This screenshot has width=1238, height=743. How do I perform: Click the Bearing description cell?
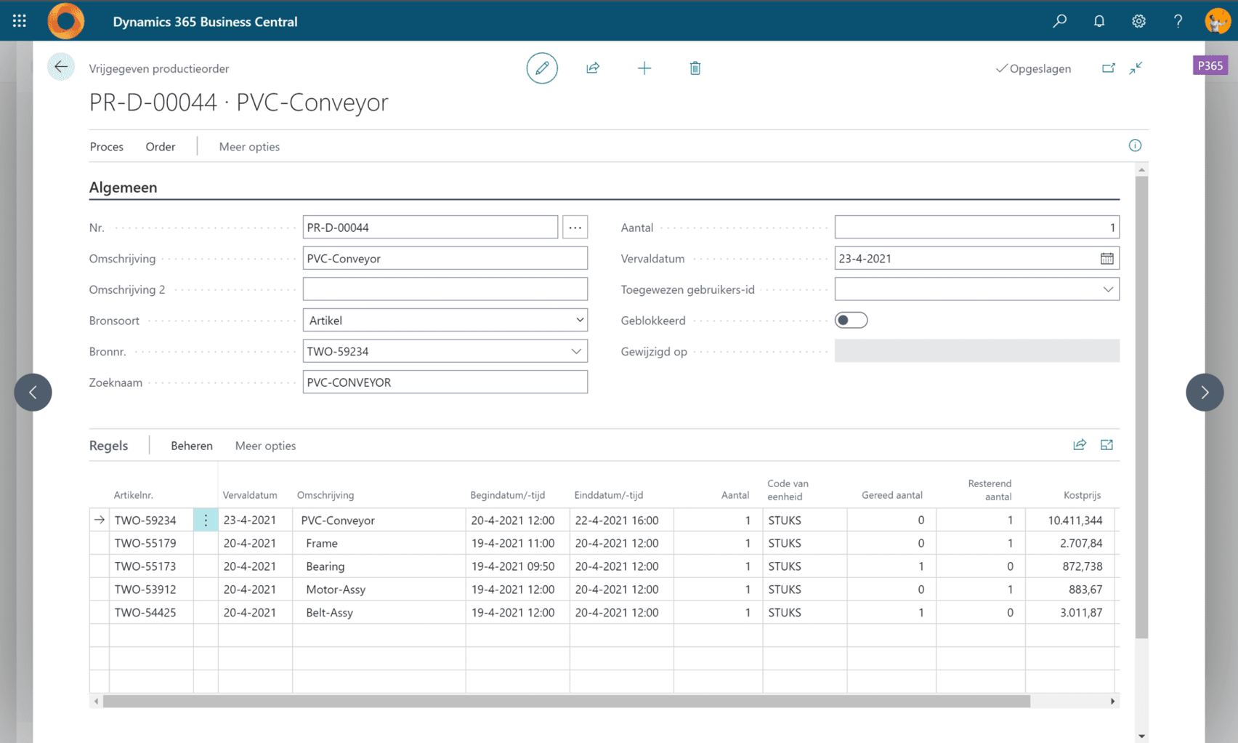pyautogui.click(x=379, y=566)
